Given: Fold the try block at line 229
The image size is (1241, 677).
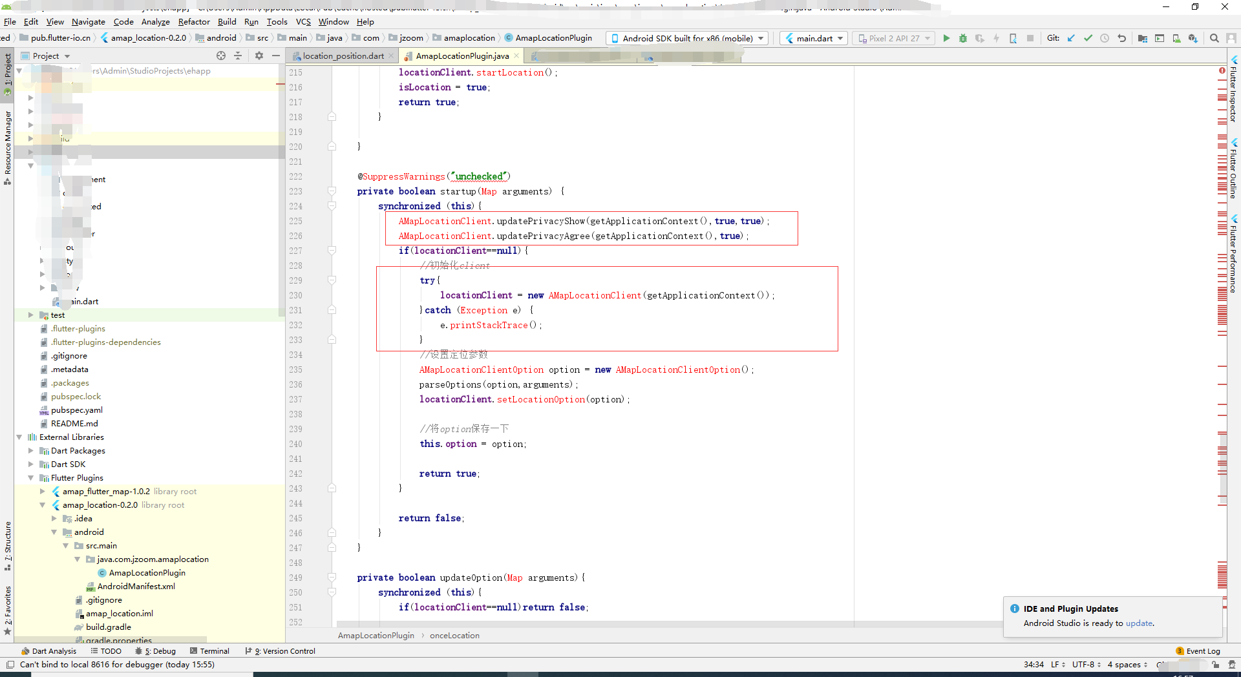Looking at the screenshot, I should click(332, 280).
